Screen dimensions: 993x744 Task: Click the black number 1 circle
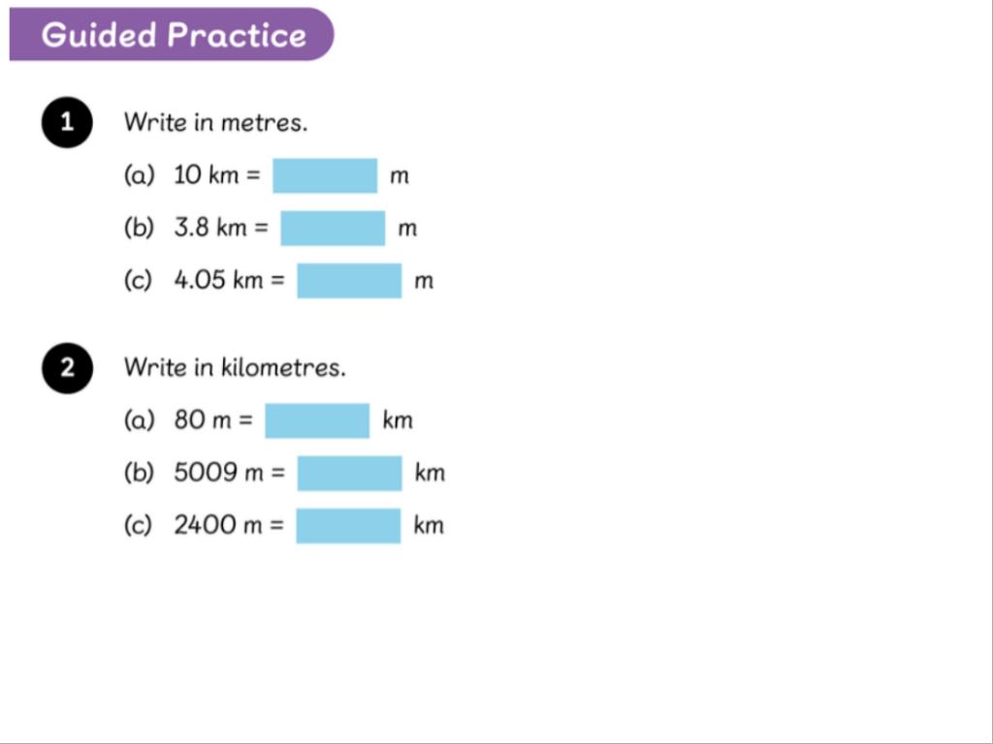click(67, 123)
